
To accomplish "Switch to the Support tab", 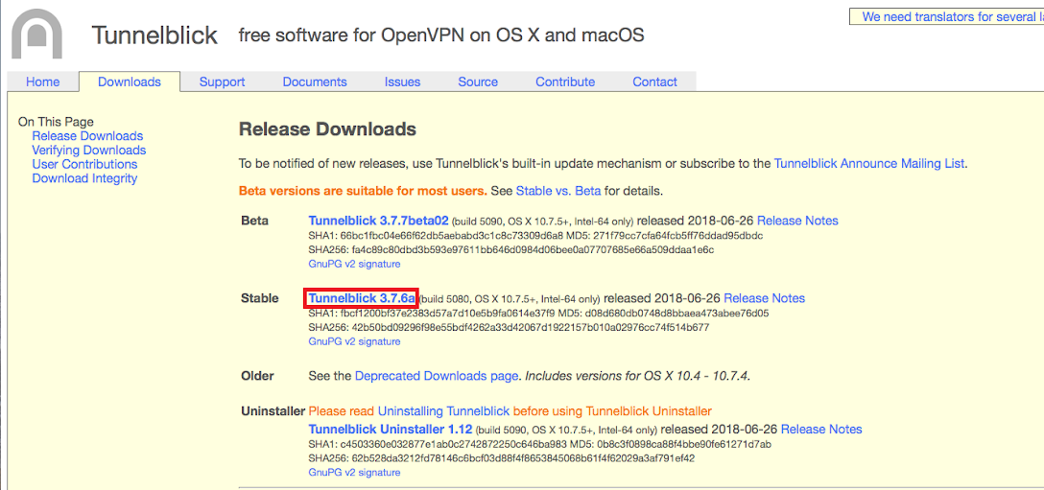I will (x=223, y=82).
